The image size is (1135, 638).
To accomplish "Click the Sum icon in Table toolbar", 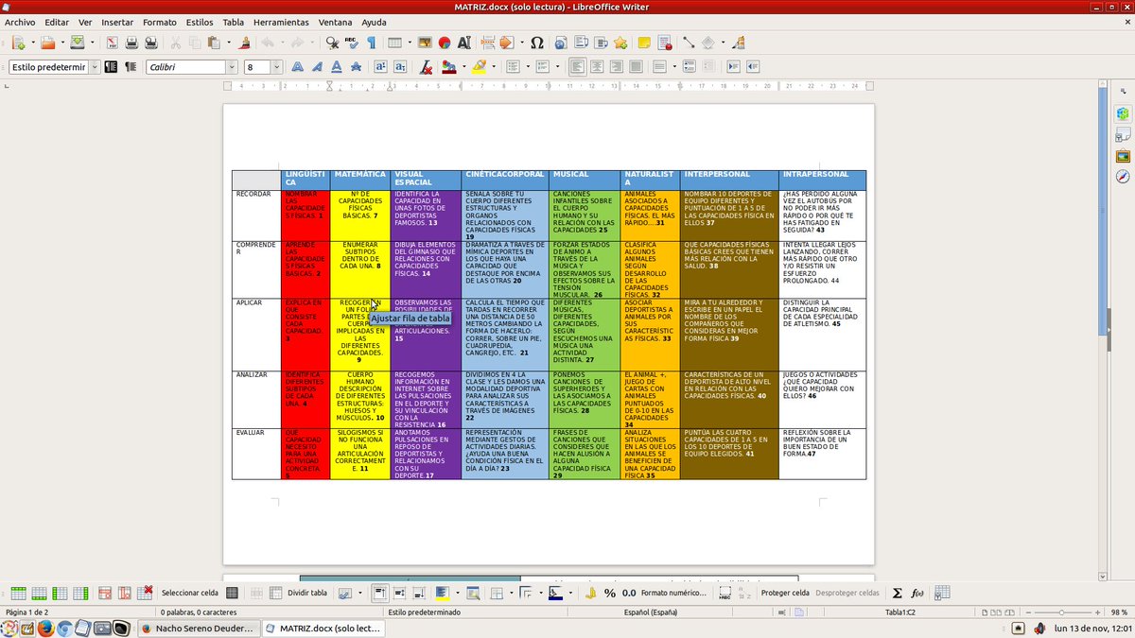I will coord(898,593).
